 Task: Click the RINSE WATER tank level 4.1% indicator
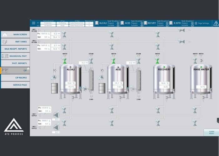tap(203, 87)
